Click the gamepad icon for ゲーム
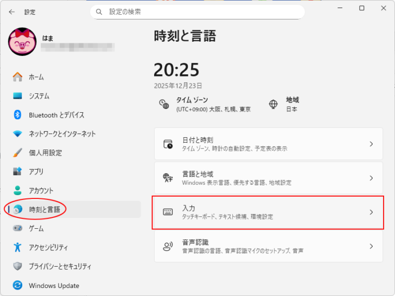The image size is (395, 296). [17, 228]
